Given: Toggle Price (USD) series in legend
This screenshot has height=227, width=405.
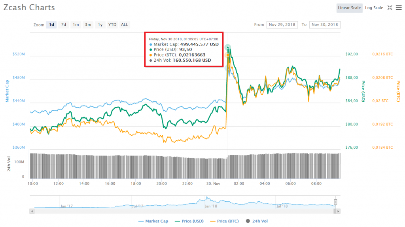Looking at the screenshot, I should coord(189,221).
